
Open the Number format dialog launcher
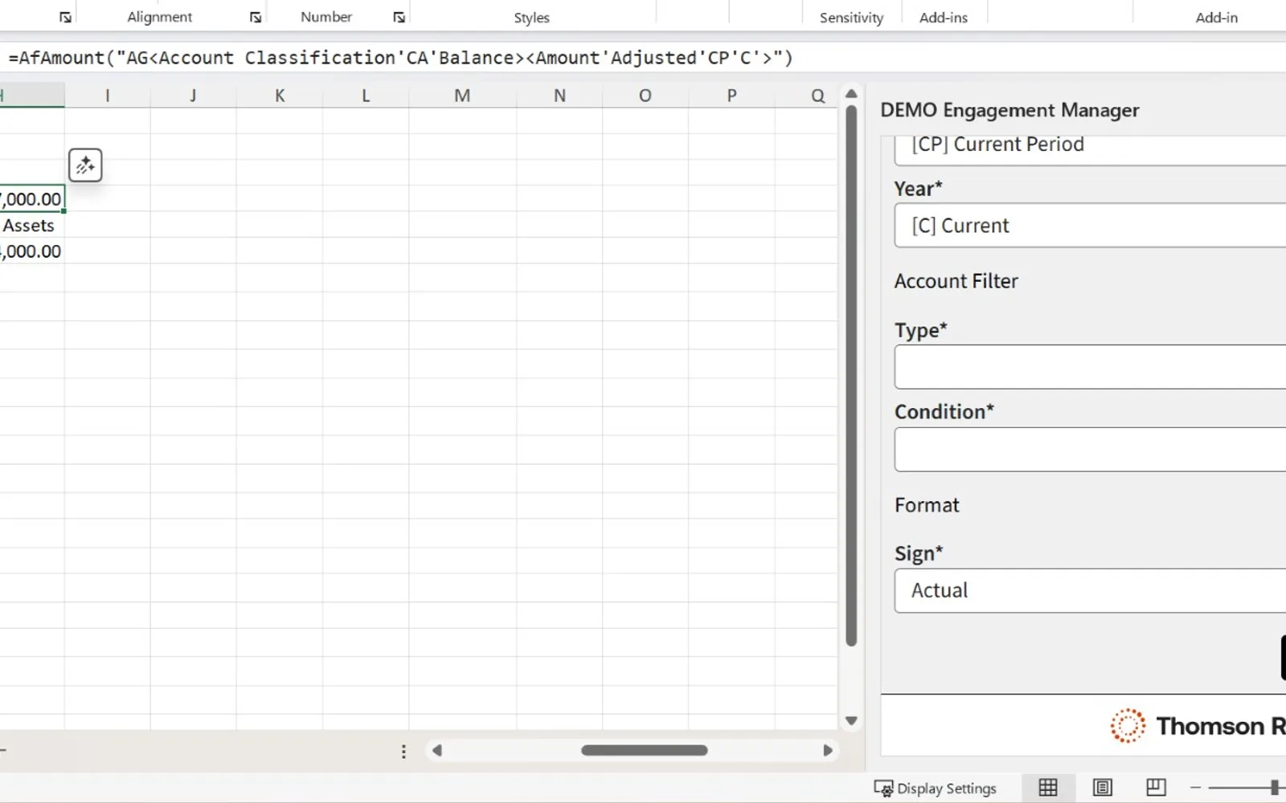point(399,18)
